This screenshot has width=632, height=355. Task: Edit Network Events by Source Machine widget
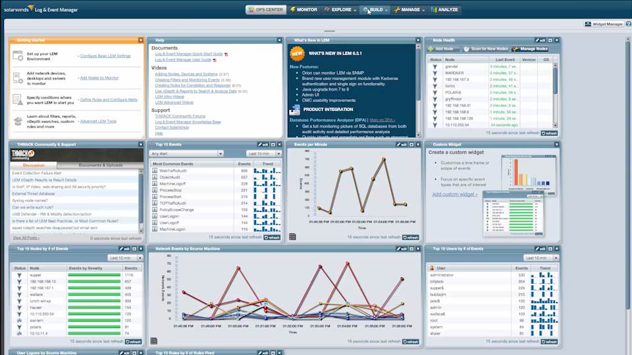coord(402,248)
